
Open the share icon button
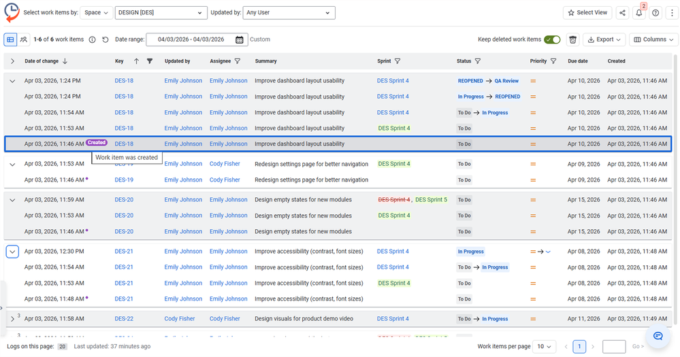(x=622, y=12)
